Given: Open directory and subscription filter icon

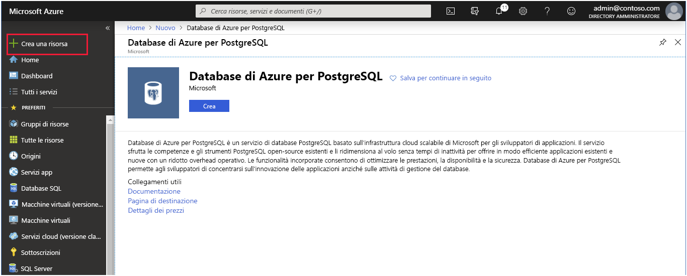Looking at the screenshot, I should tap(475, 11).
